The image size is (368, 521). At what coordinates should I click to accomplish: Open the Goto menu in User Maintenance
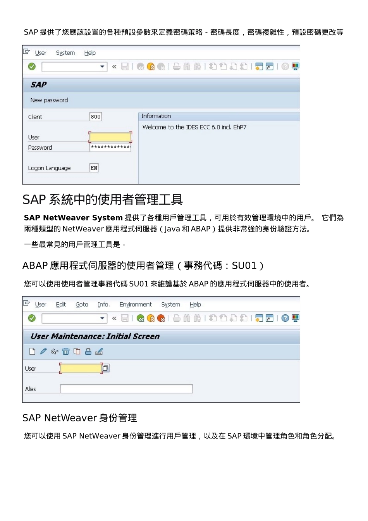coord(82,304)
